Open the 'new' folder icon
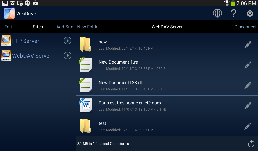The height and width of the screenshot is (151, 258). 85,44
